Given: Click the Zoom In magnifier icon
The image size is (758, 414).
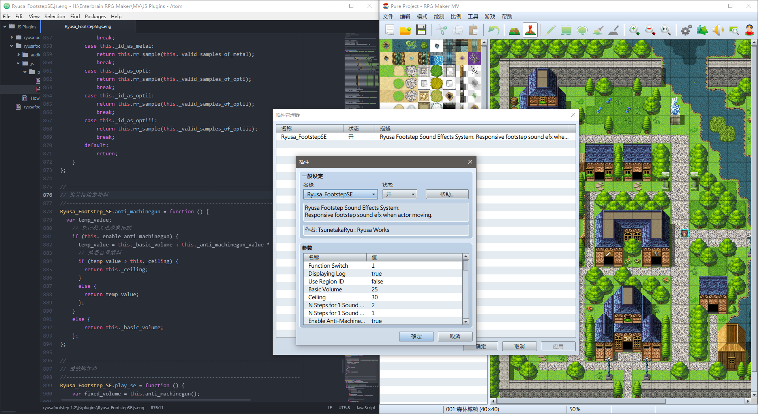Looking at the screenshot, I should (634, 30).
